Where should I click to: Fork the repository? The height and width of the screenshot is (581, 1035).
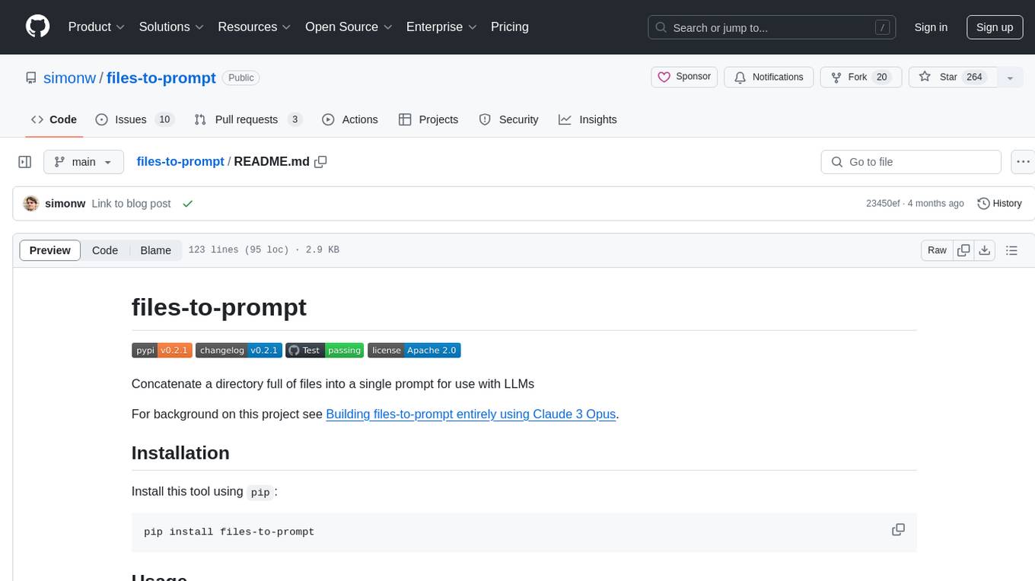pos(861,77)
